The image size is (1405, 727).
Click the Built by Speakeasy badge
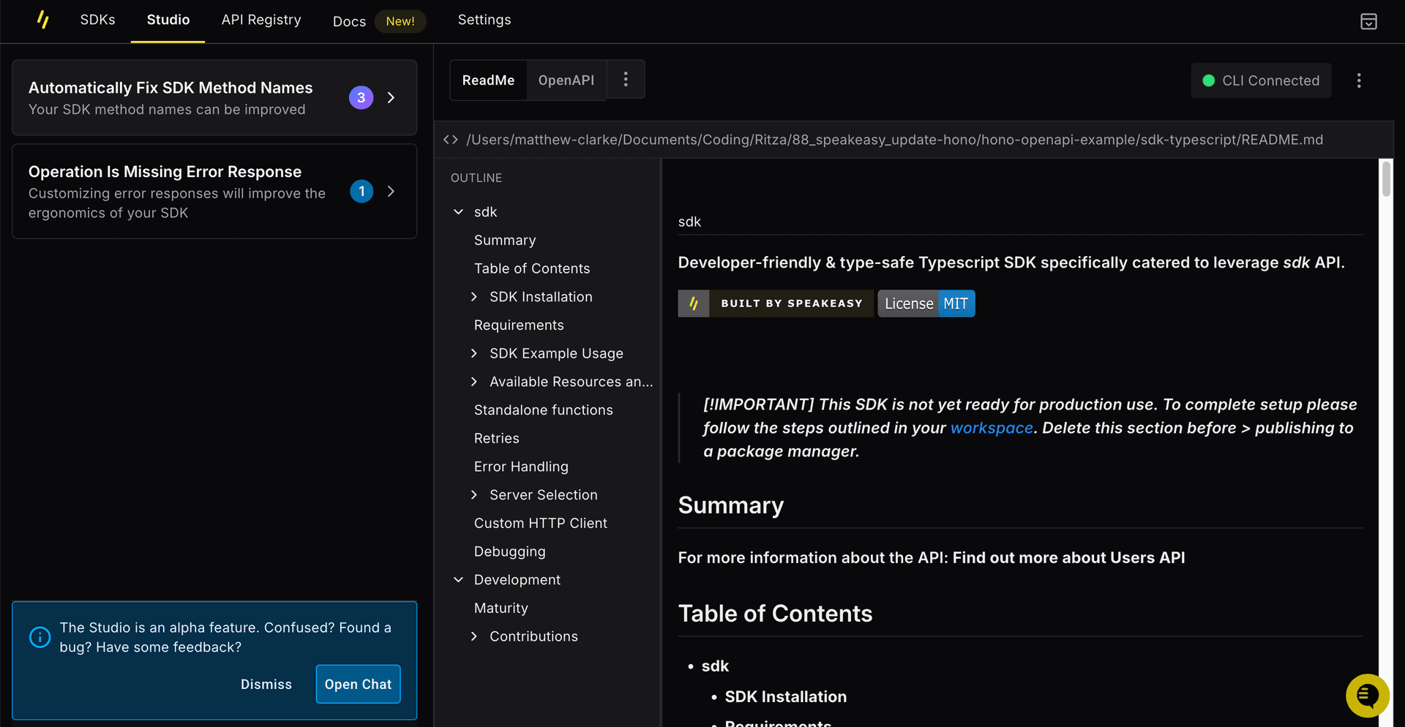click(x=775, y=303)
